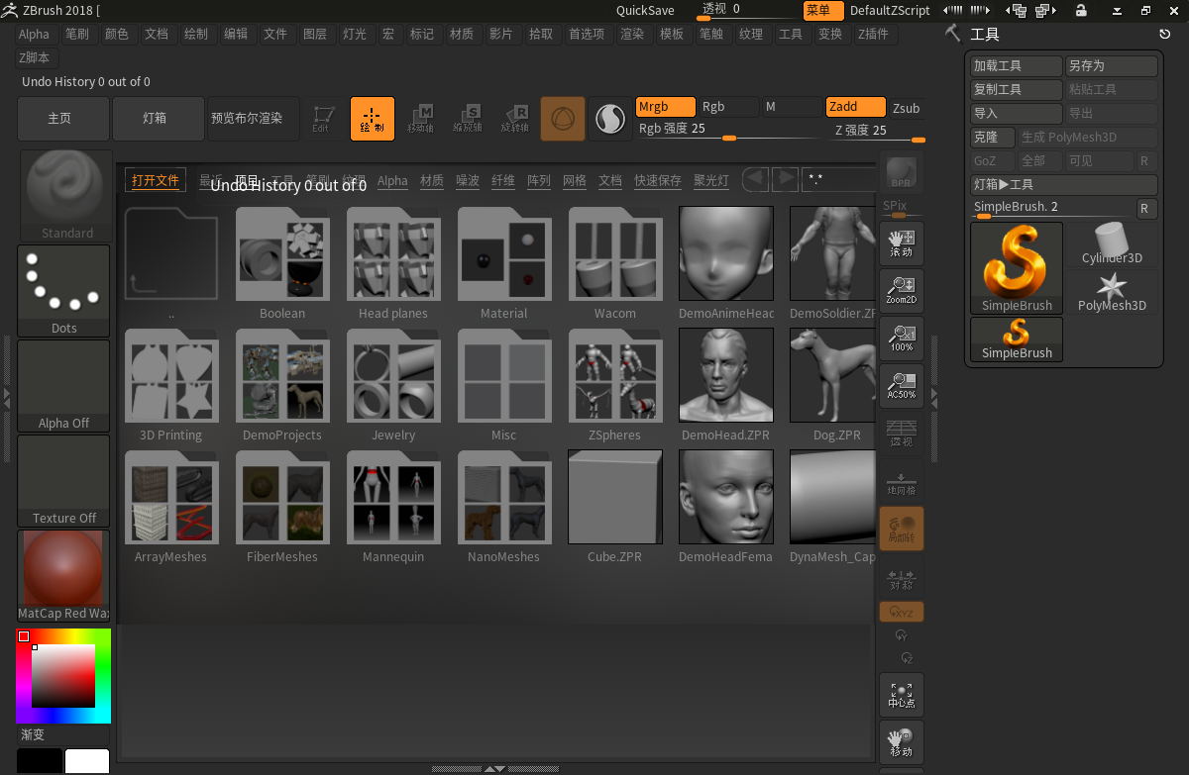
Task: Open the 渲染 (Render) menu
Action: coord(631,34)
